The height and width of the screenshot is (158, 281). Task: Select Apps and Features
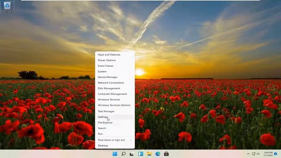pyautogui.click(x=115, y=54)
